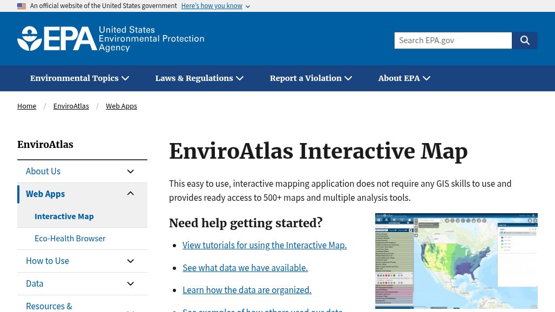Image resolution: width=555 pixels, height=312 pixels.
Task: Expand the Data section with its chevron
Action: coord(130,284)
